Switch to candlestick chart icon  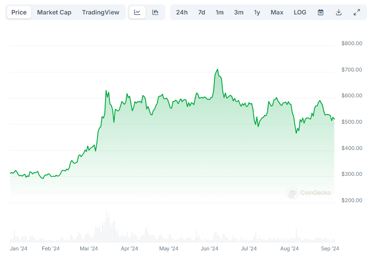coord(155,12)
